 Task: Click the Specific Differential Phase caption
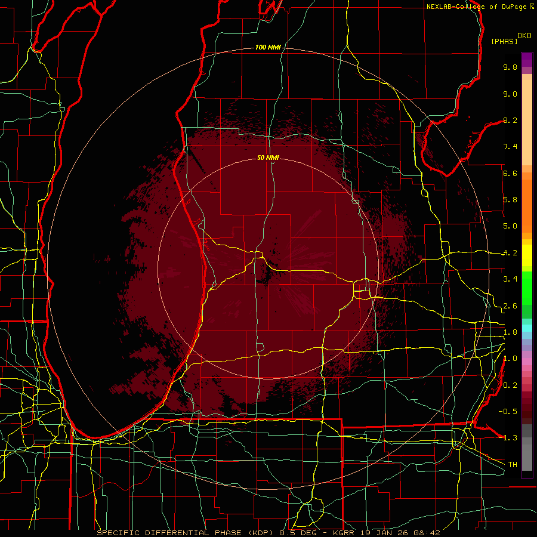[268, 533]
